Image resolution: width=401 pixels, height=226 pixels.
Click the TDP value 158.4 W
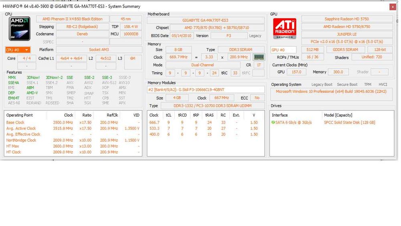coord(131,26)
